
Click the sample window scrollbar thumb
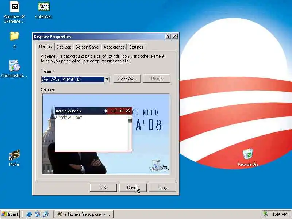coord(130,120)
